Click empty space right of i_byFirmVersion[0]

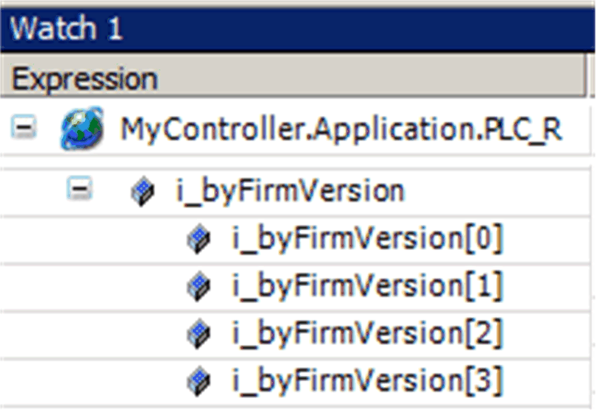pos(548,239)
